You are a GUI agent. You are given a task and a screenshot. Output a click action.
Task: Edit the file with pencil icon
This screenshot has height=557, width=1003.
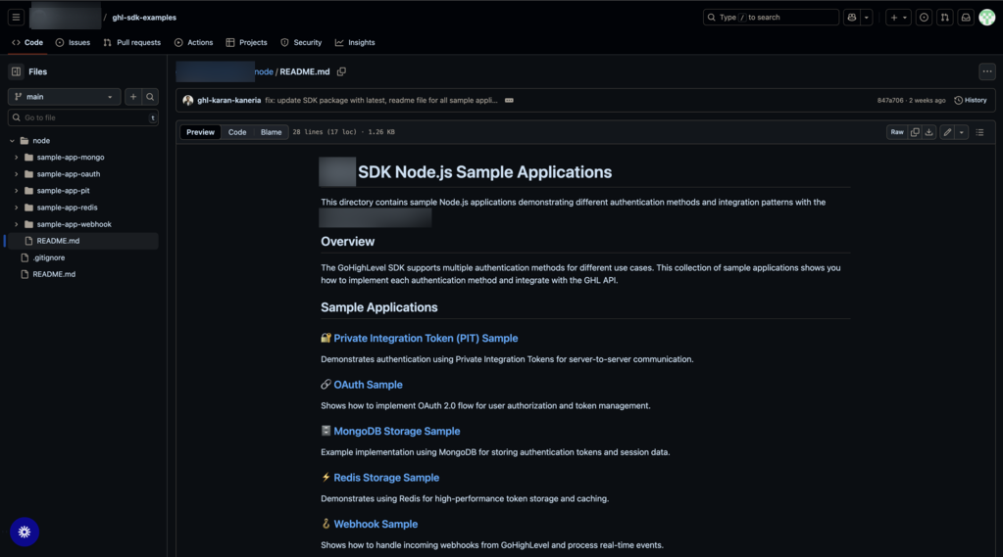coord(947,132)
